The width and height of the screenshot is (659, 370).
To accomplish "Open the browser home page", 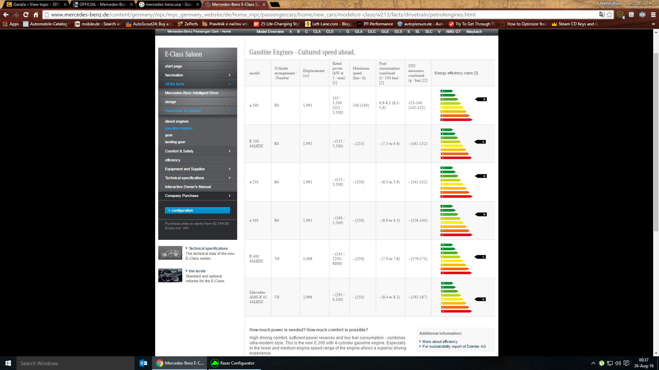I will (36, 14).
